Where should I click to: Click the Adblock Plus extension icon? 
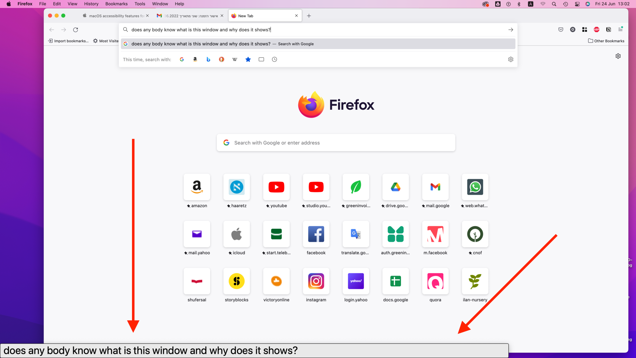click(x=597, y=30)
